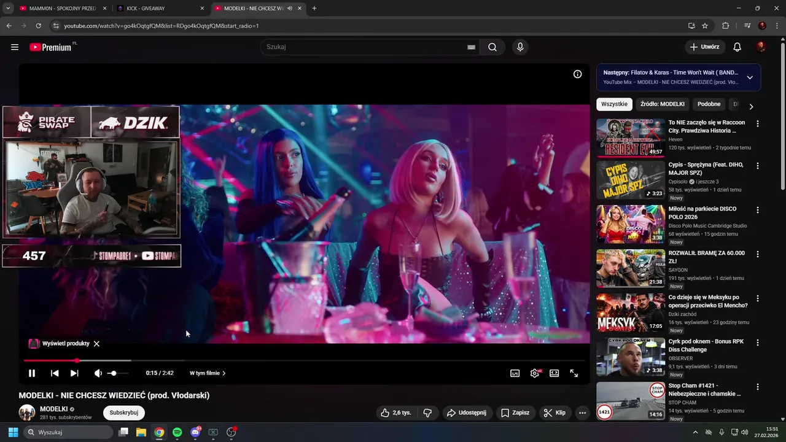Skip to the next video

click(x=74, y=373)
